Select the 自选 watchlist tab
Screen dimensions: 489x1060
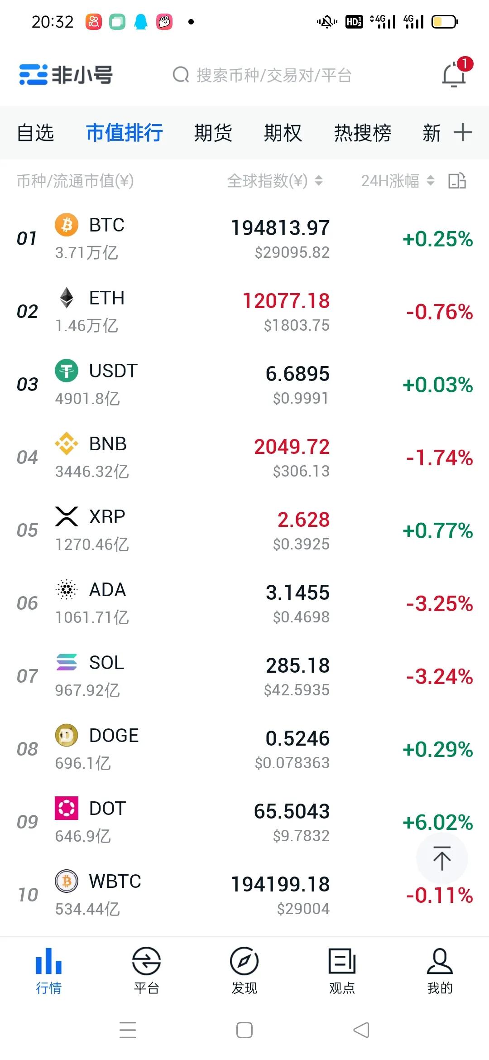point(35,133)
